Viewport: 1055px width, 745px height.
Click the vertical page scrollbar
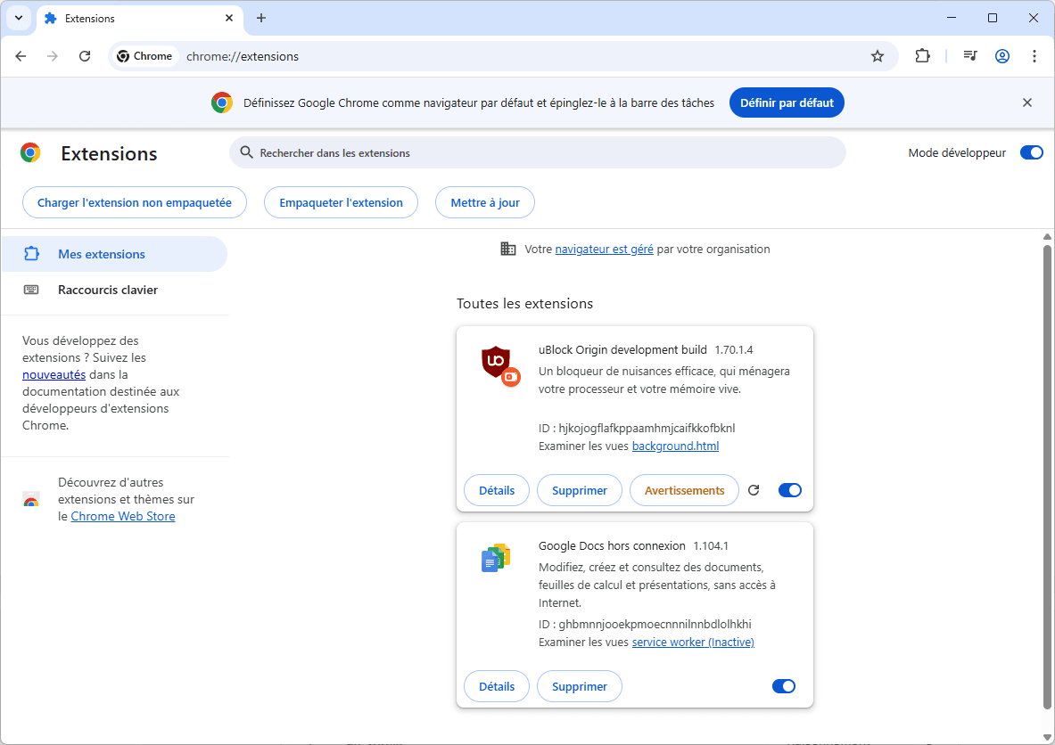1047,477
